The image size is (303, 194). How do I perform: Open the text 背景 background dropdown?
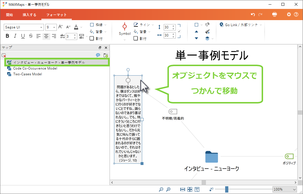(105, 32)
